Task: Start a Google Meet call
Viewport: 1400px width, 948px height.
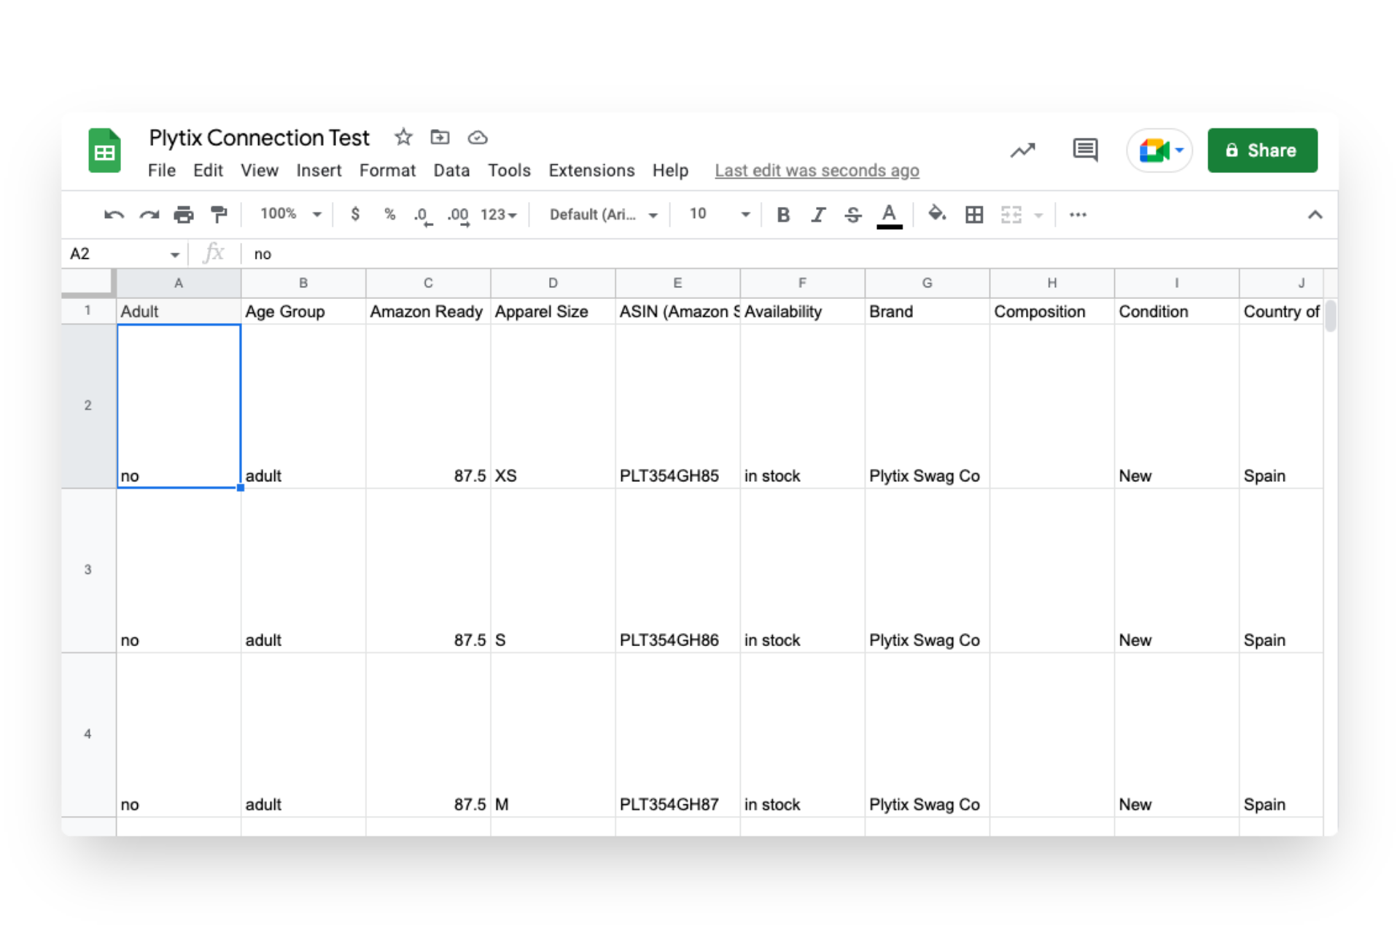Action: 1159,150
